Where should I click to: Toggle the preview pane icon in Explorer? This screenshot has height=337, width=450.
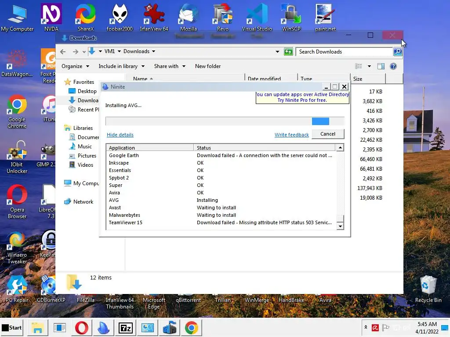click(x=381, y=66)
